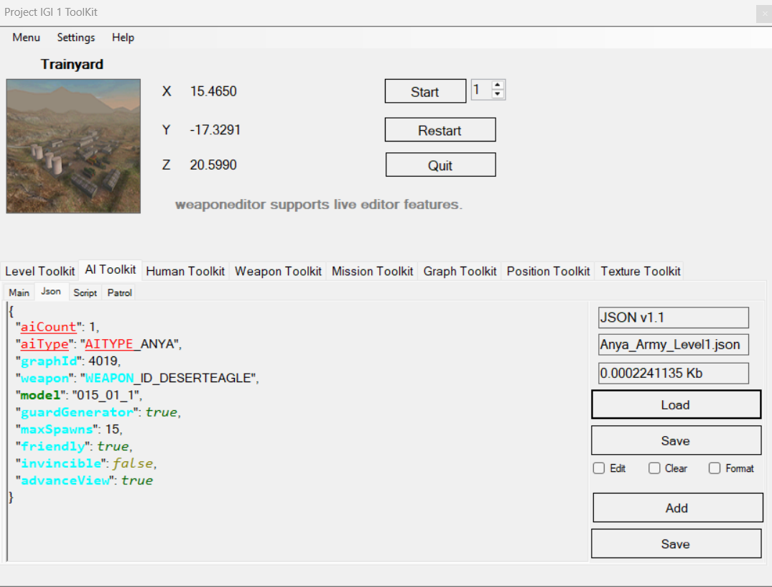
Task: Click the WEAPON_ID_DESERTEAGLE value
Action: [x=168, y=378]
